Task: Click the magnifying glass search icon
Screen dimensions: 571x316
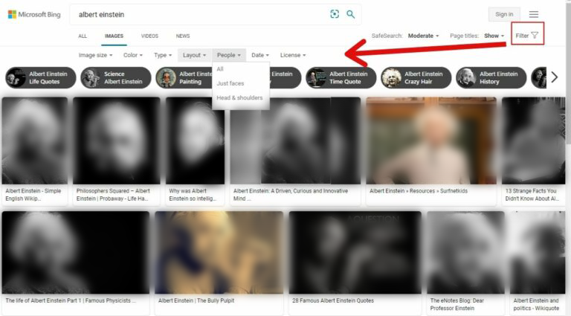Action: click(x=351, y=14)
